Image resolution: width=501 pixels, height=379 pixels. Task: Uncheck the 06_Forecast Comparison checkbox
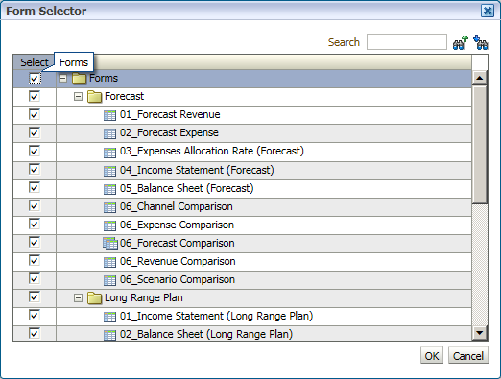35,242
